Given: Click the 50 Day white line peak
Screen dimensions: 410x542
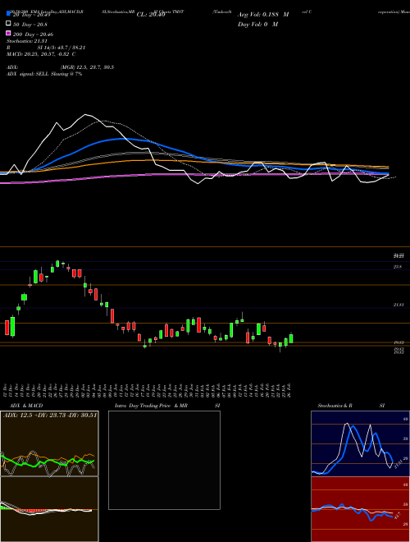Looking at the screenshot, I should 85,114.
